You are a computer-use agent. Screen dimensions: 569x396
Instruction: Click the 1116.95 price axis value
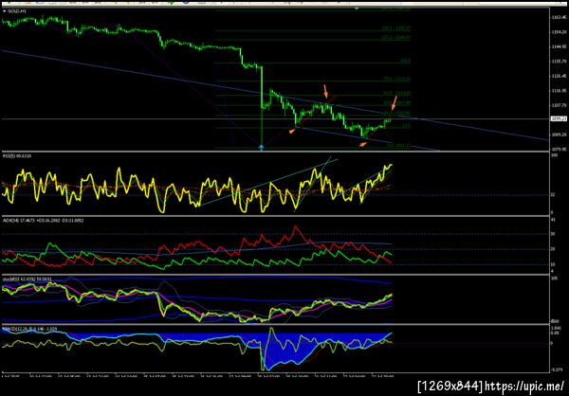(x=559, y=90)
